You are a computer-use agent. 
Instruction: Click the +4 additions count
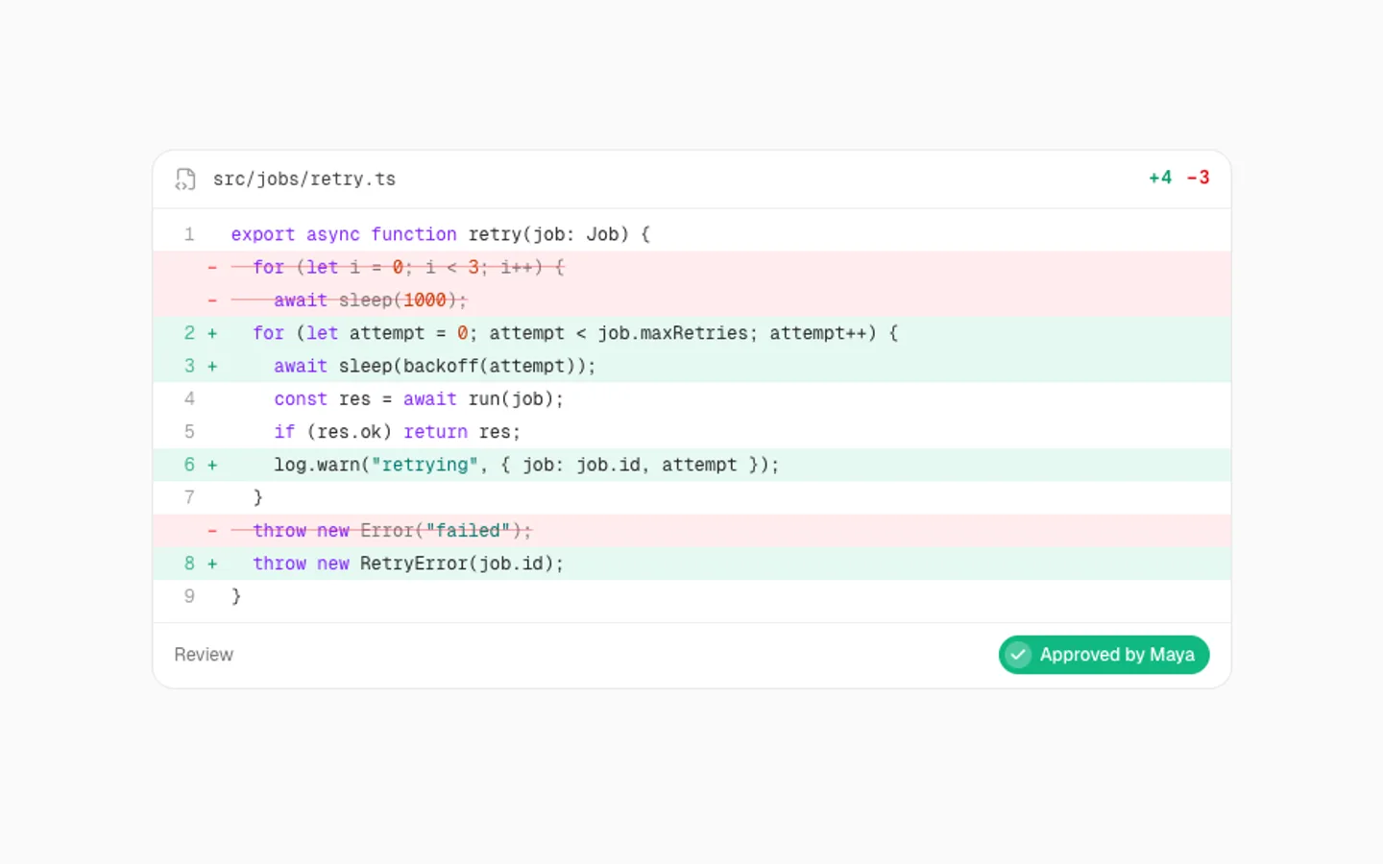tap(1160, 178)
